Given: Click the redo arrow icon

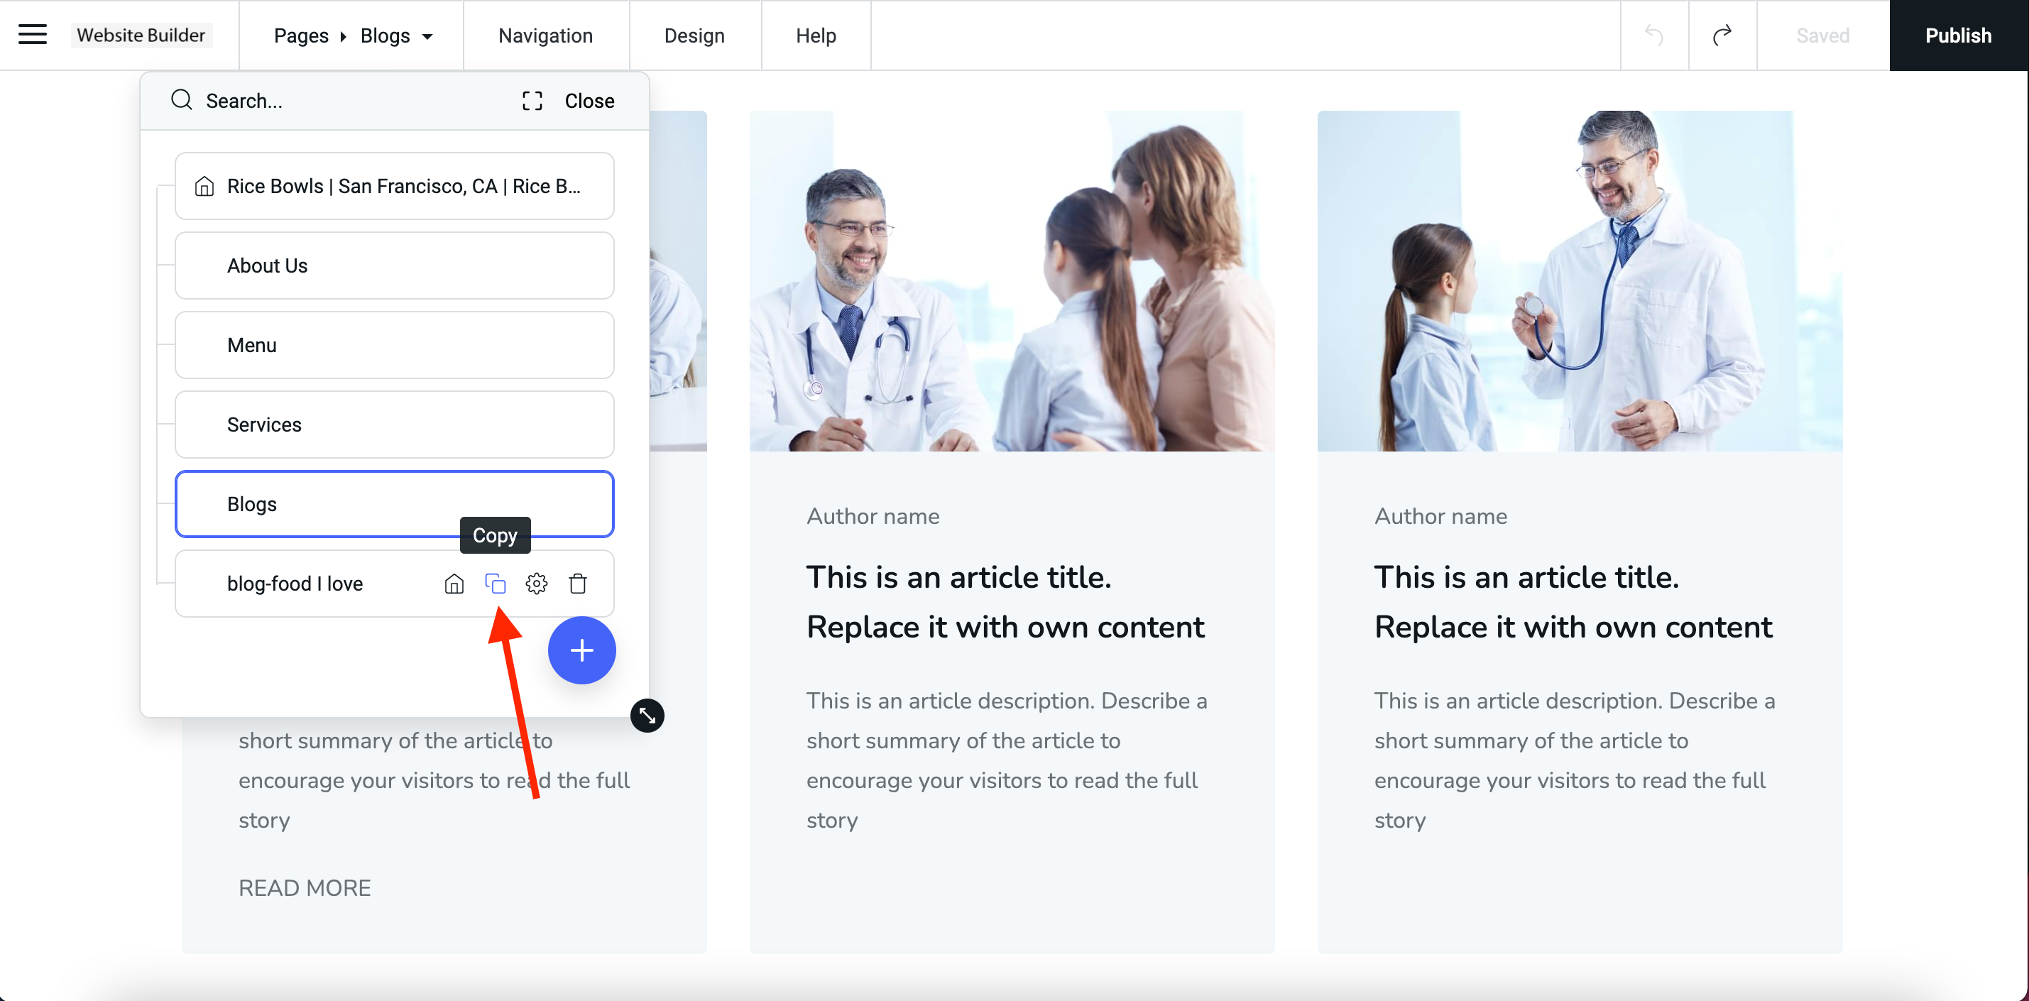Looking at the screenshot, I should coord(1722,35).
